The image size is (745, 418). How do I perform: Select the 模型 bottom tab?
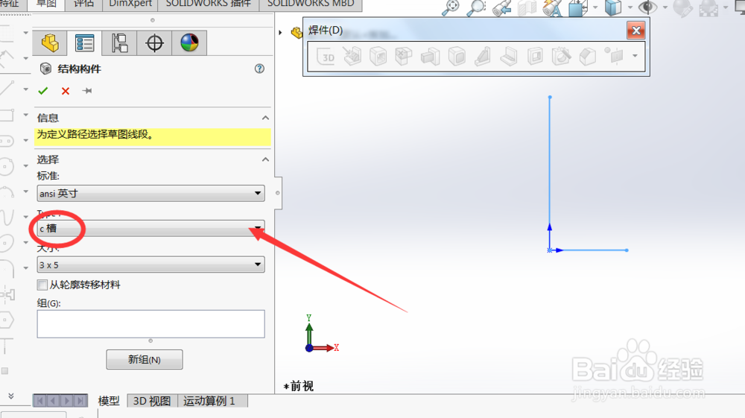(109, 401)
